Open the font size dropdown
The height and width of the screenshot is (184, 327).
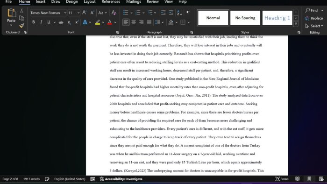tap(78, 13)
